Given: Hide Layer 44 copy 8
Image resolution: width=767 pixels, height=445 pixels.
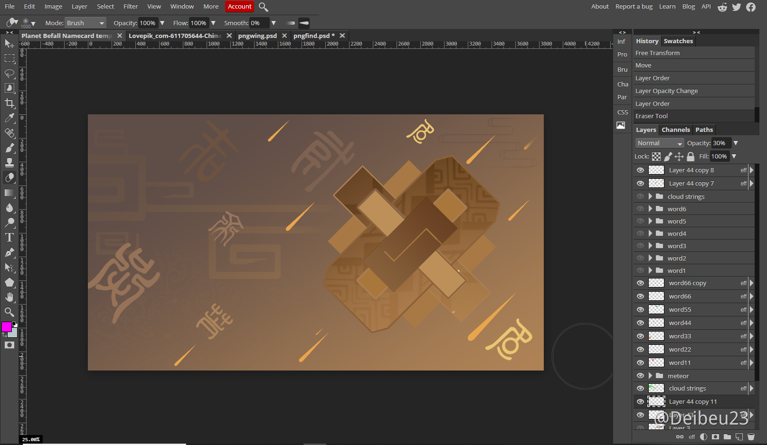Looking at the screenshot, I should (640, 170).
